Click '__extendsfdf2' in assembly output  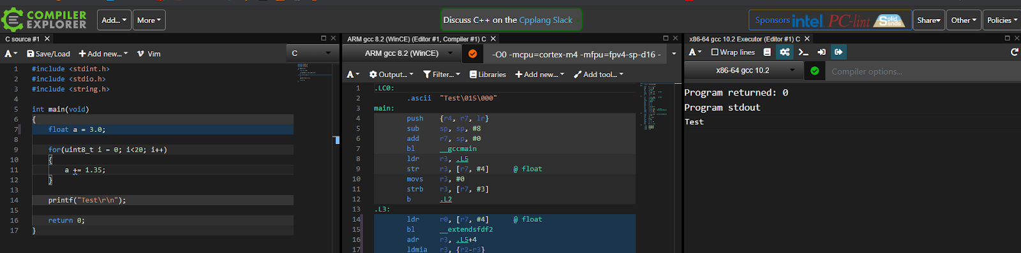tap(466, 229)
